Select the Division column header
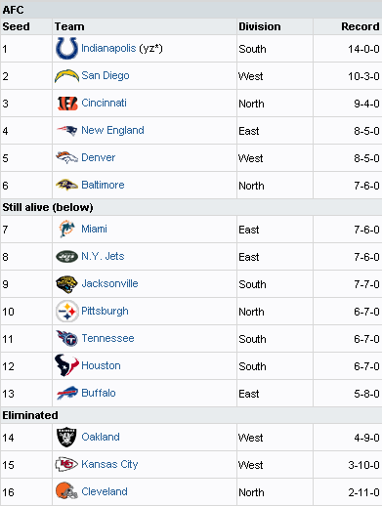This screenshot has height=506, width=382. pos(260,26)
